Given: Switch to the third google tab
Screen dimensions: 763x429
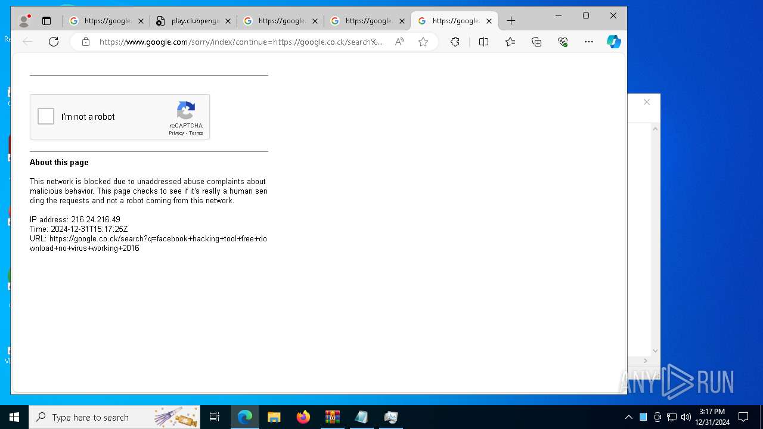Looking at the screenshot, I should tap(280, 21).
